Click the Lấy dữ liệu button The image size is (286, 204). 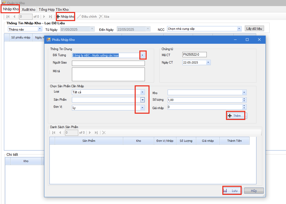point(254,29)
